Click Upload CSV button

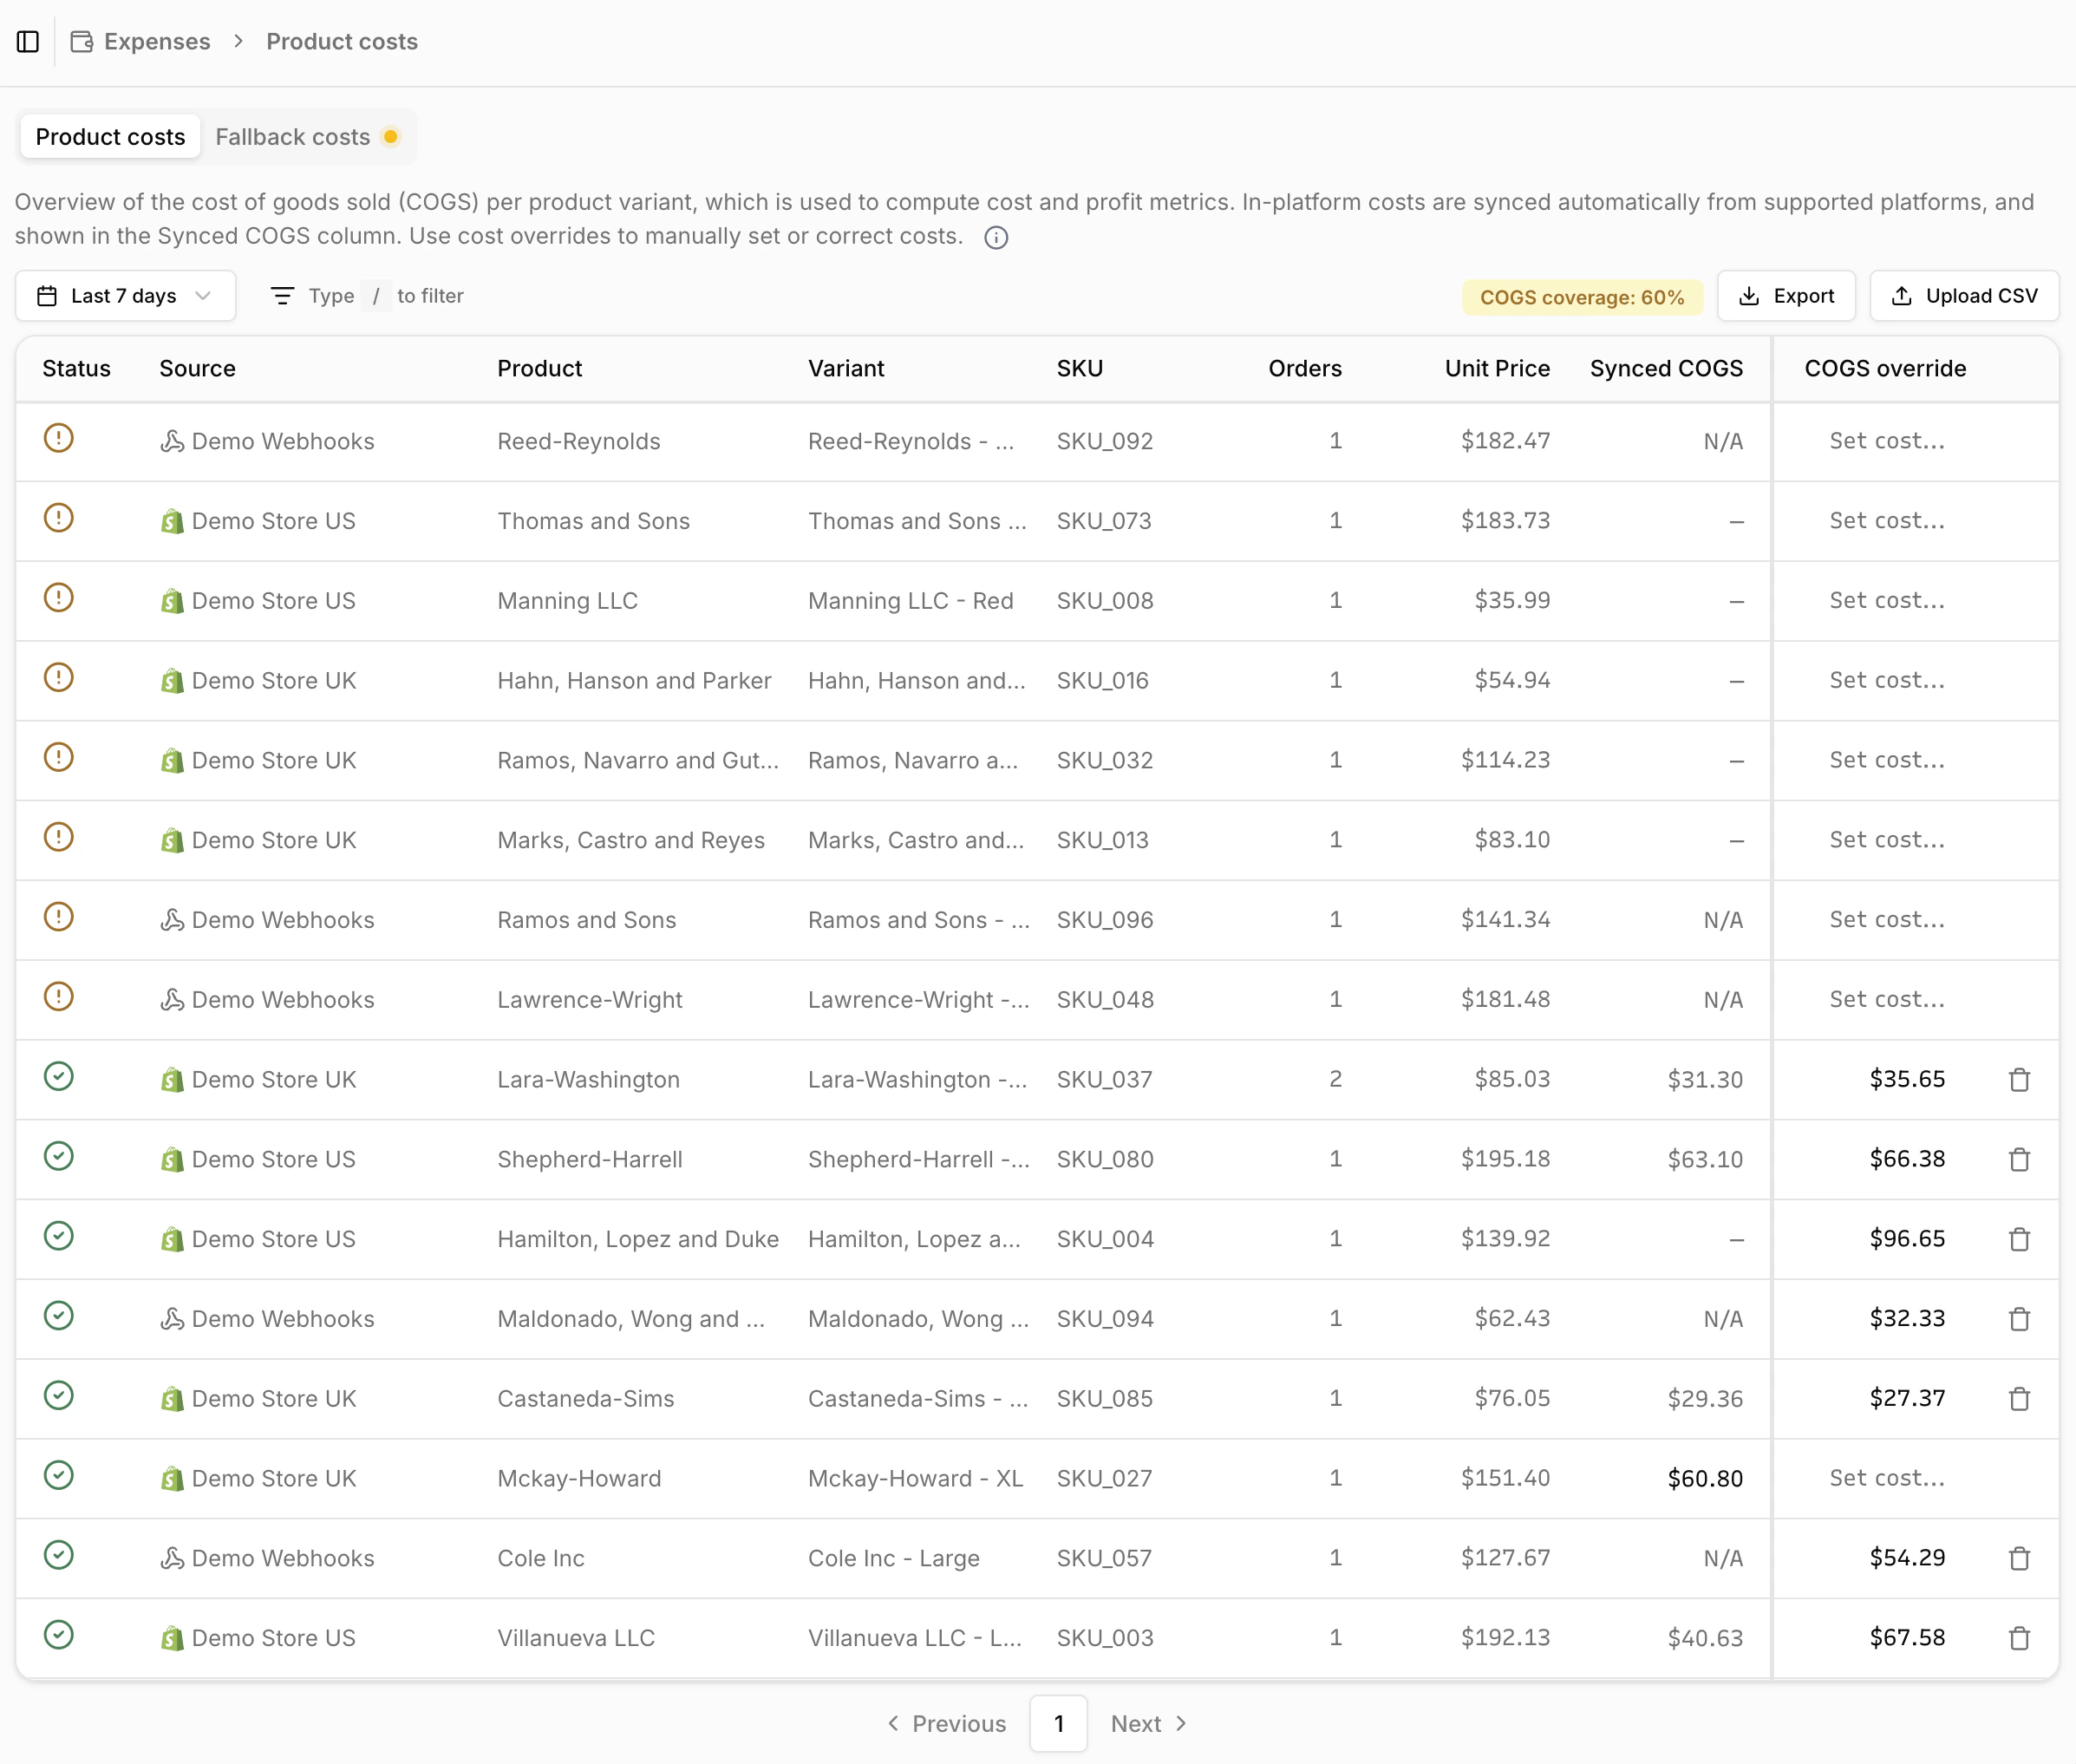pyautogui.click(x=1963, y=296)
